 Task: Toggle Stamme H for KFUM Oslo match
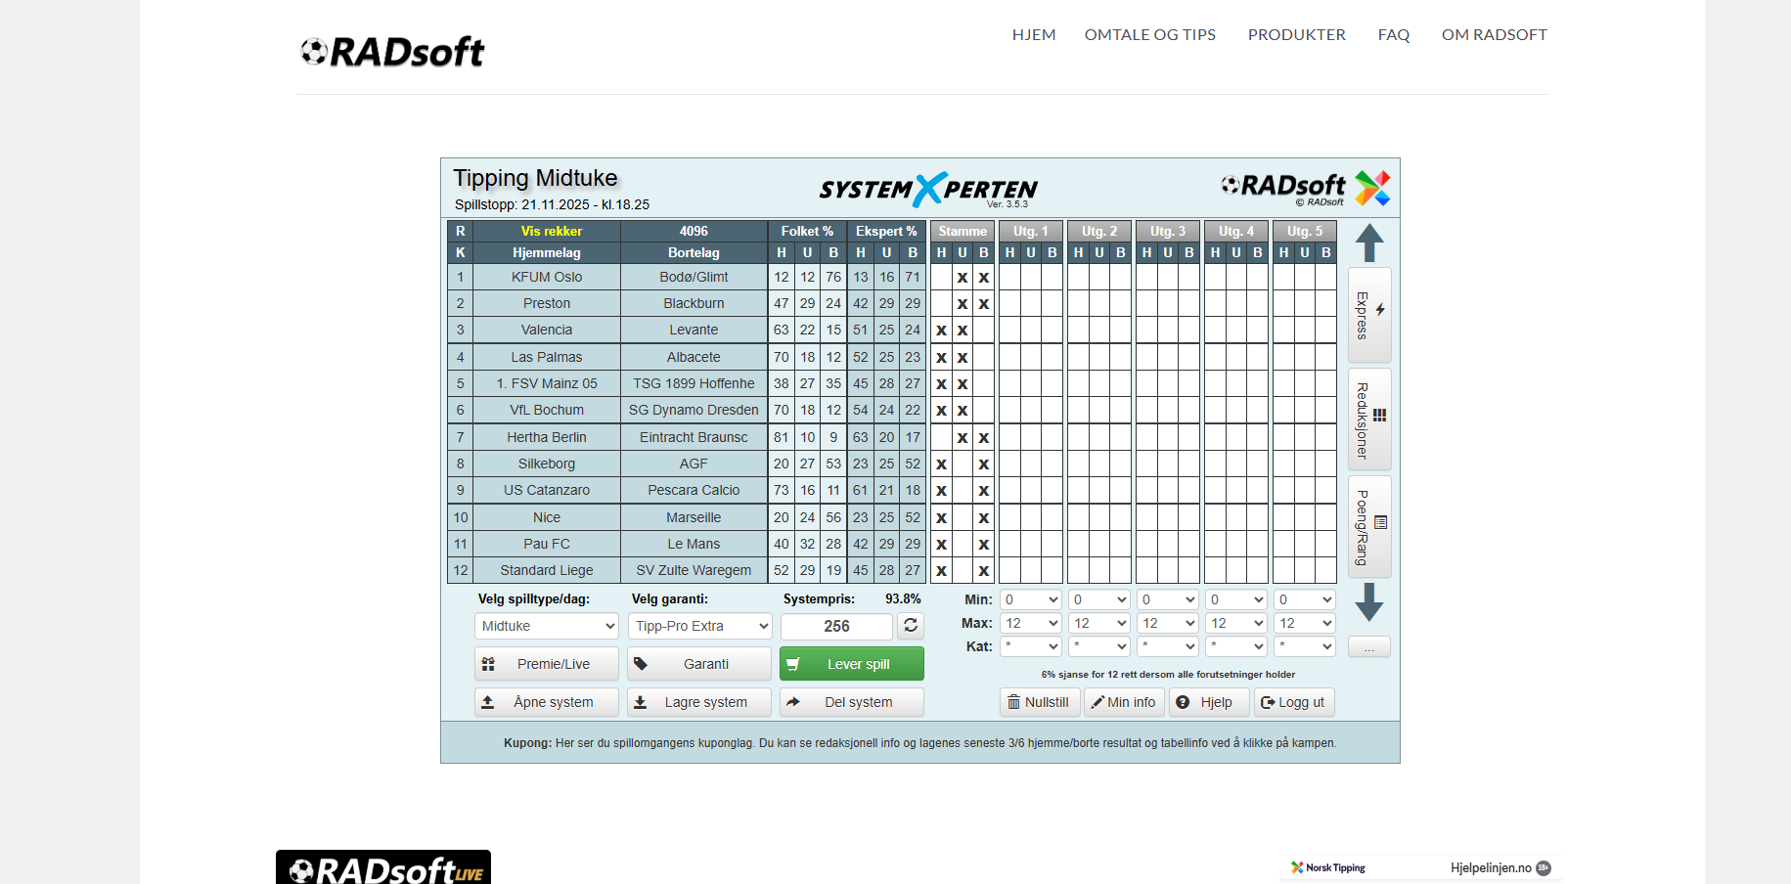coord(941,278)
